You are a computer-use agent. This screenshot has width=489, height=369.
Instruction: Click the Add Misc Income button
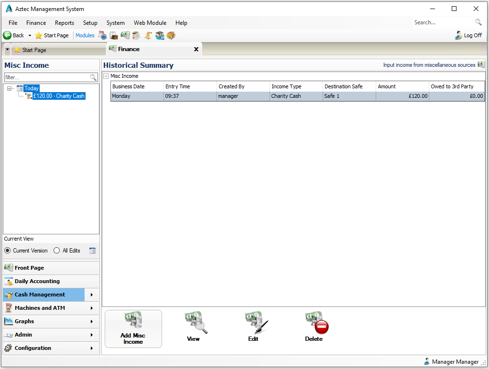click(133, 328)
